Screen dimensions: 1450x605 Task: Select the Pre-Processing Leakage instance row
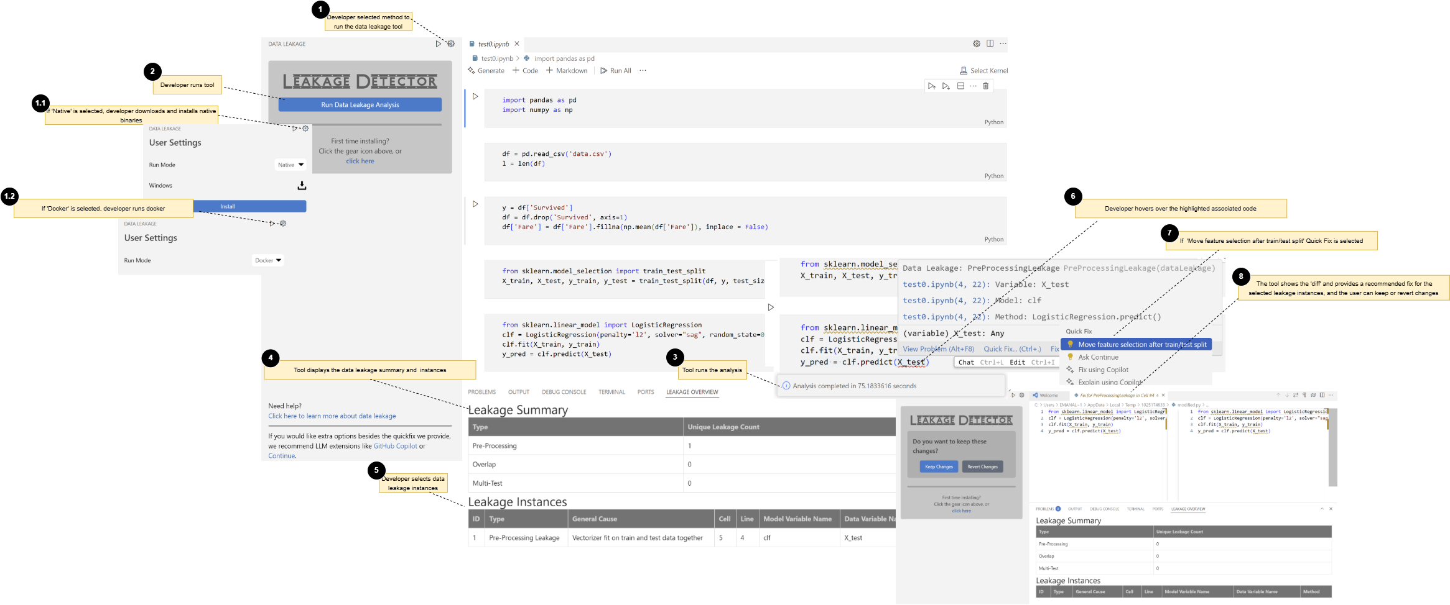coord(524,538)
